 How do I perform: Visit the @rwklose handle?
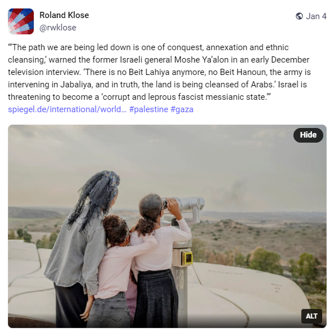click(x=58, y=28)
